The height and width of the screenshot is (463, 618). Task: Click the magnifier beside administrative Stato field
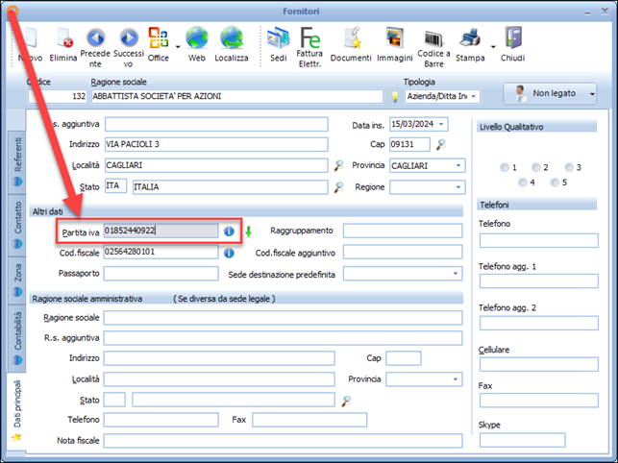coord(346,401)
